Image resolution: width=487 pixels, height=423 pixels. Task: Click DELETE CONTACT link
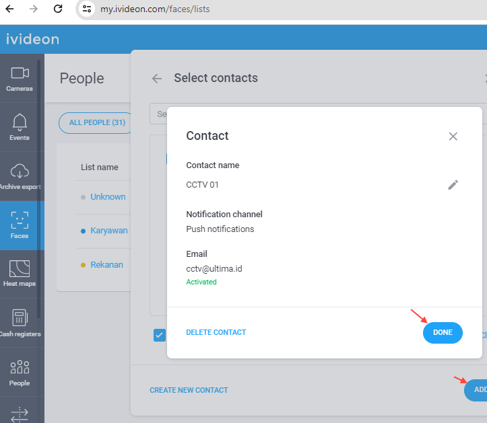tap(216, 332)
